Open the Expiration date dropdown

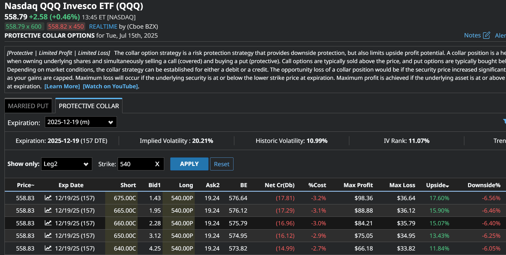pyautogui.click(x=81, y=122)
